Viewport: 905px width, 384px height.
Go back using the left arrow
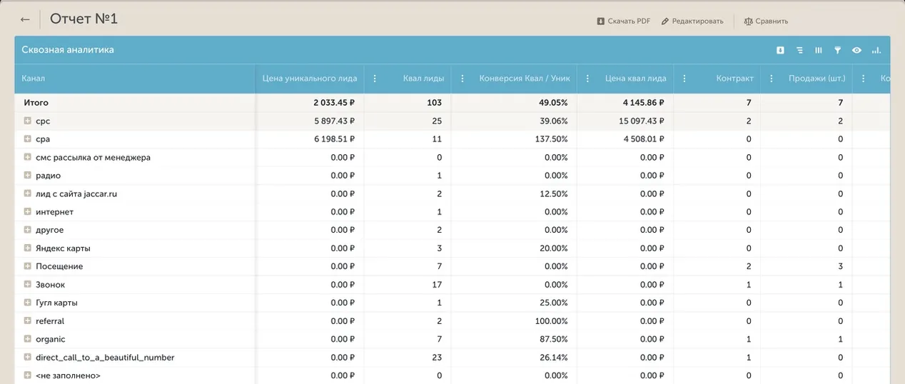(x=25, y=19)
